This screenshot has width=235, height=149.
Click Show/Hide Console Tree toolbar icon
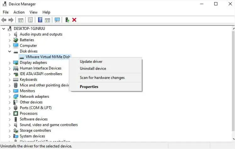click(21, 20)
